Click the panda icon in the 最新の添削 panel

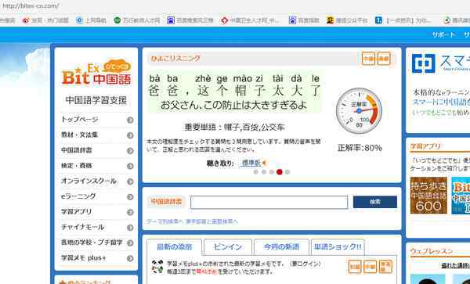(157, 266)
